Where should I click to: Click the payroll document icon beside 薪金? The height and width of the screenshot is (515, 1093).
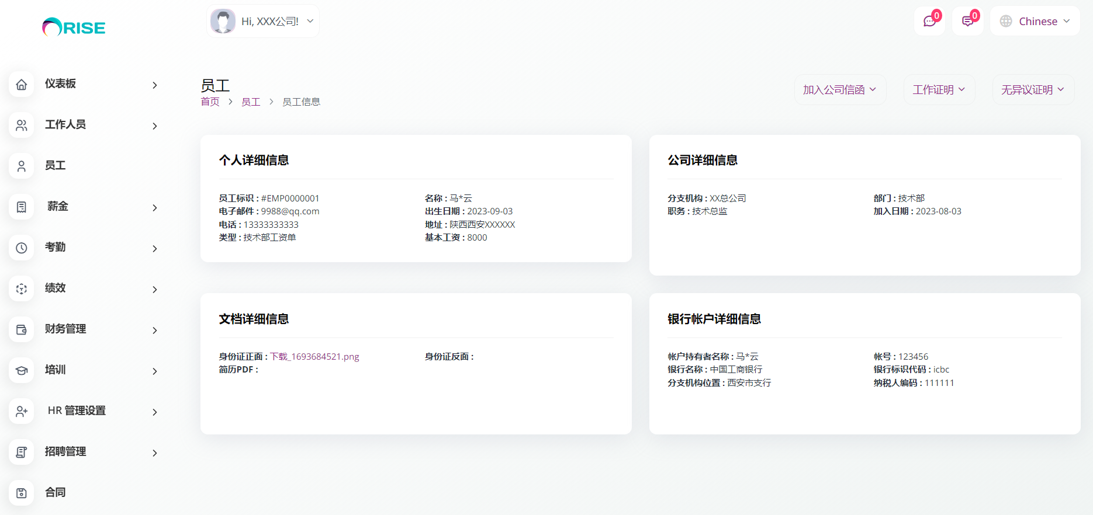22,207
